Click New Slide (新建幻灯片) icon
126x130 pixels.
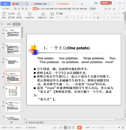pyautogui.click(x=43, y=14)
